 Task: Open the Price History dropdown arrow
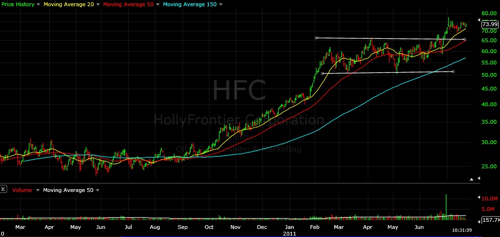pyautogui.click(x=38, y=4)
